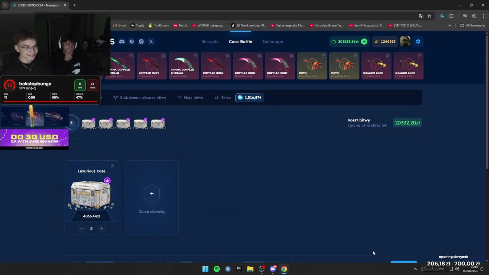Open the Moje bitwy section
The width and height of the screenshot is (489, 275).
pos(190,98)
